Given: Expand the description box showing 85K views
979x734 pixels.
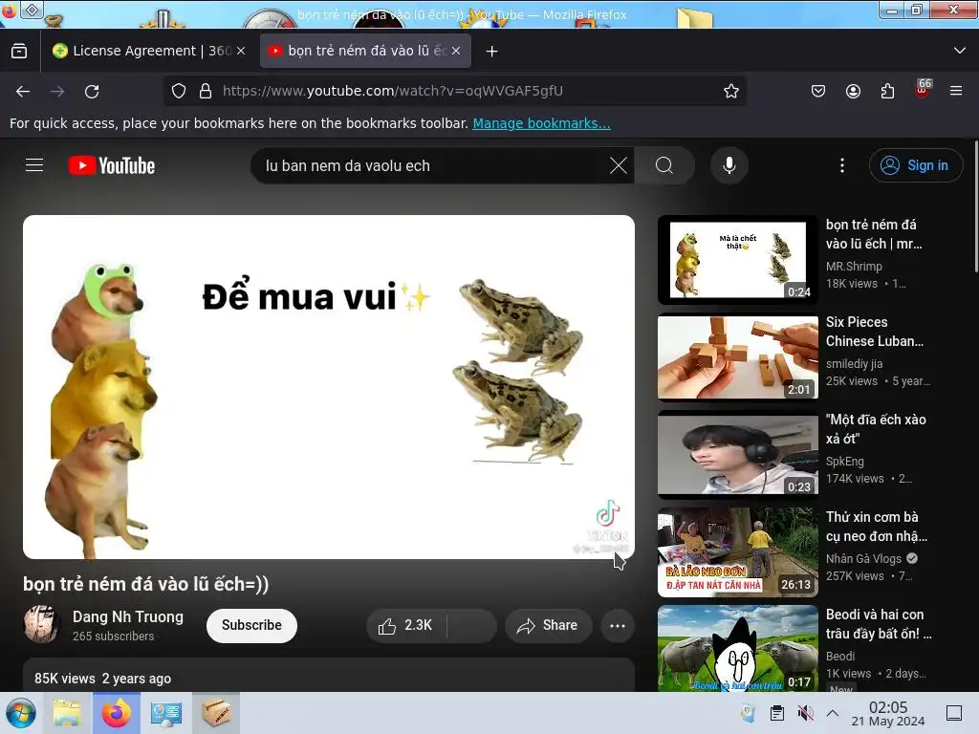Looking at the screenshot, I should 329,675.
